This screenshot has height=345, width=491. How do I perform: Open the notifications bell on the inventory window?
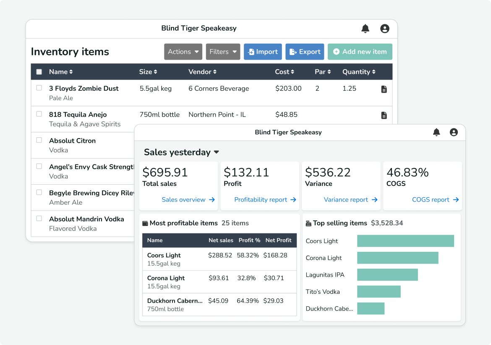pyautogui.click(x=365, y=28)
